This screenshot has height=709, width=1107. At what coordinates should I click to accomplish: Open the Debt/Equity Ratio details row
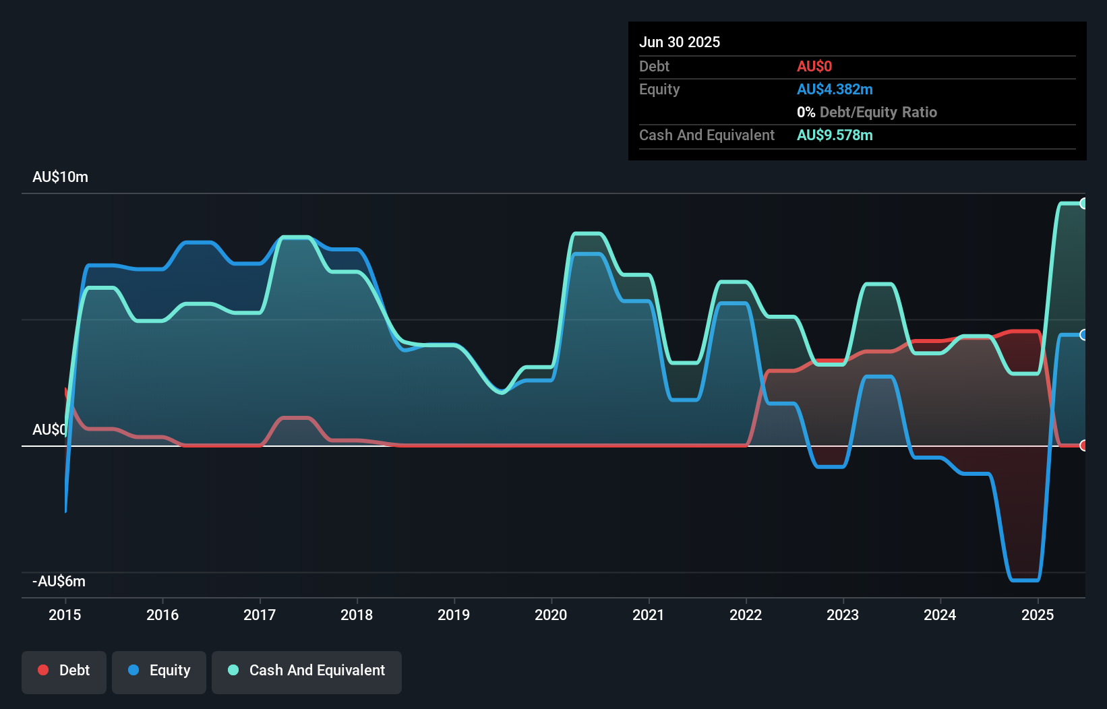point(867,112)
